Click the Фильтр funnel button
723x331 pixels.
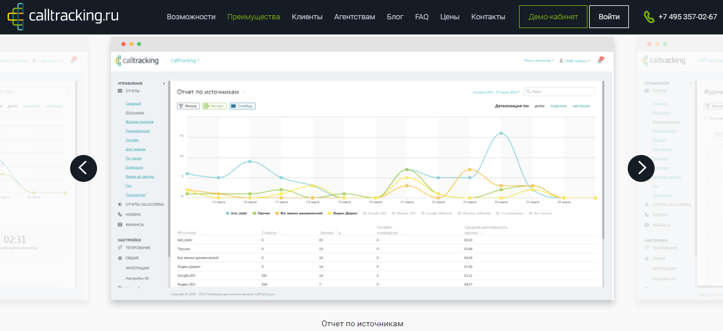(188, 106)
